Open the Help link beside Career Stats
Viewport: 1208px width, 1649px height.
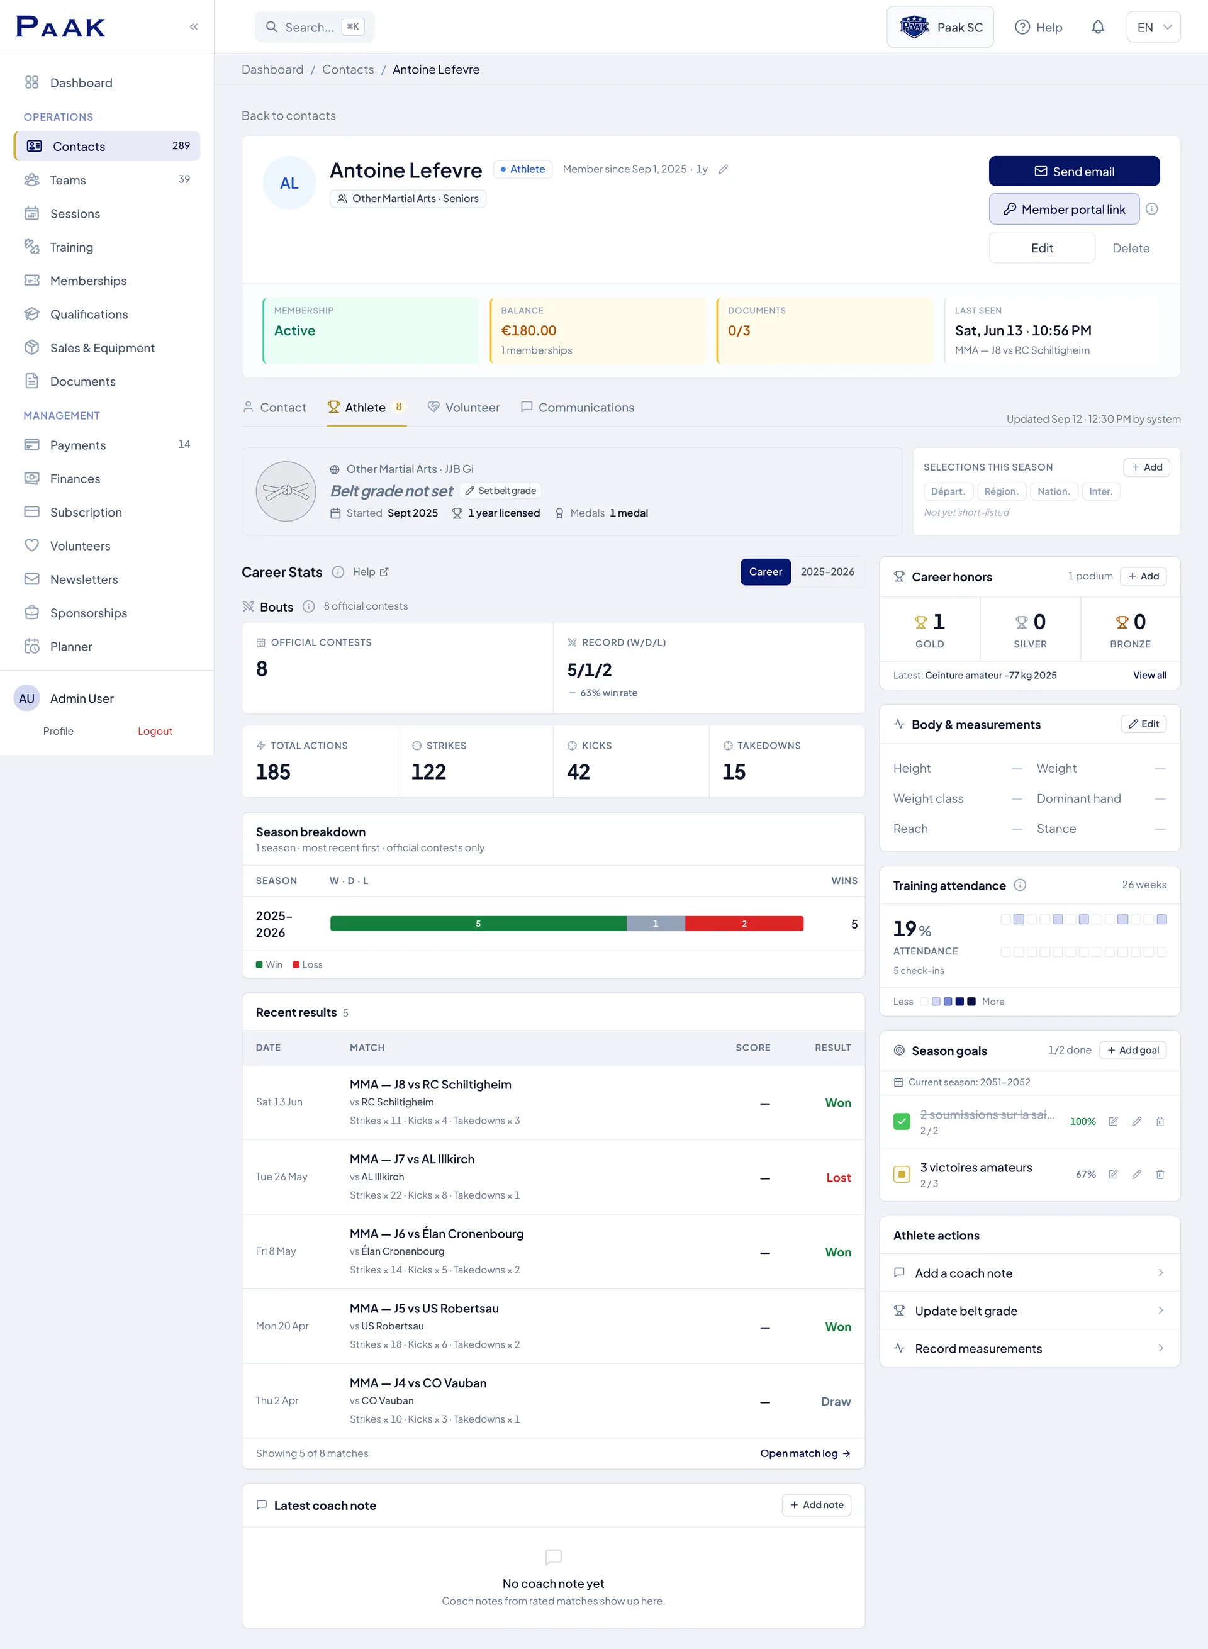click(x=371, y=573)
